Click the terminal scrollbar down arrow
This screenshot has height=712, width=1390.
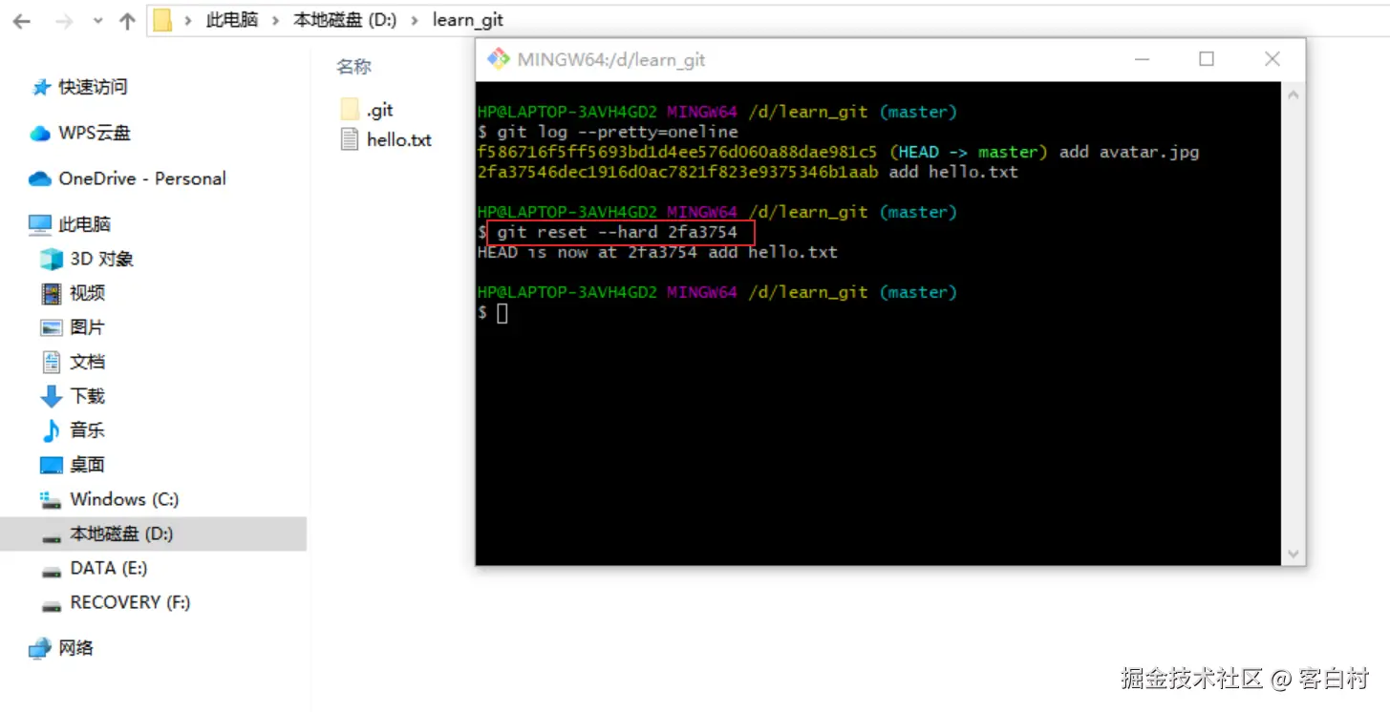(x=1294, y=554)
